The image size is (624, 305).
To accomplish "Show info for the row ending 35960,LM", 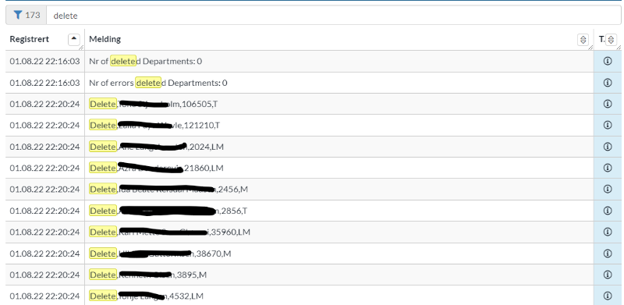I will click(x=608, y=232).
